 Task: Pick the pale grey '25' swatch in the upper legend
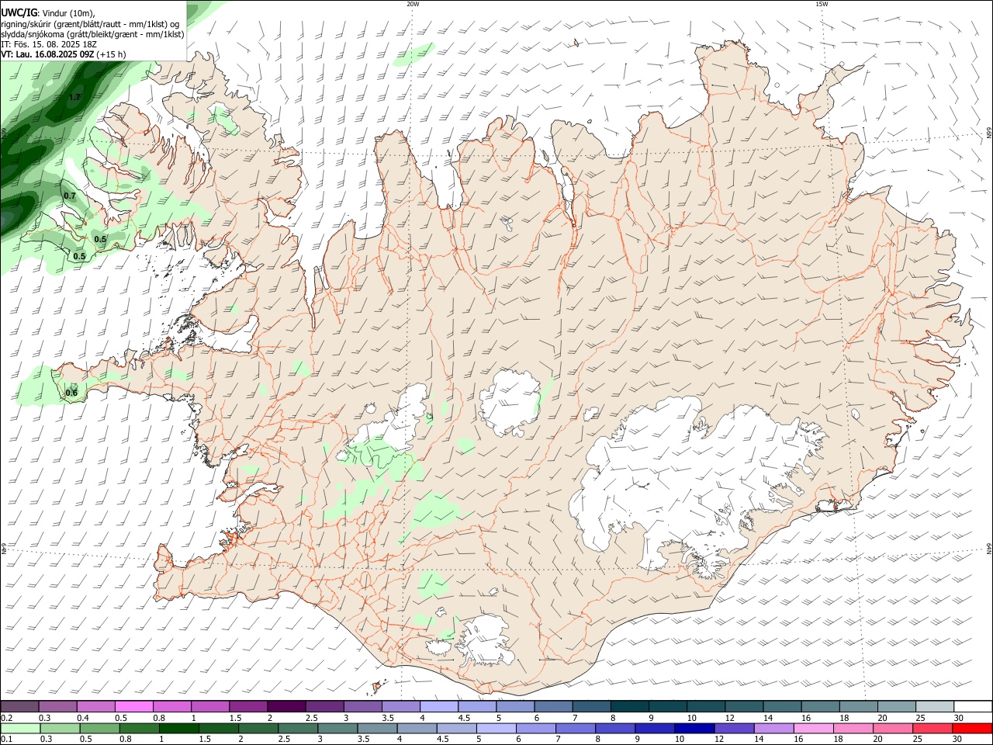tap(933, 707)
